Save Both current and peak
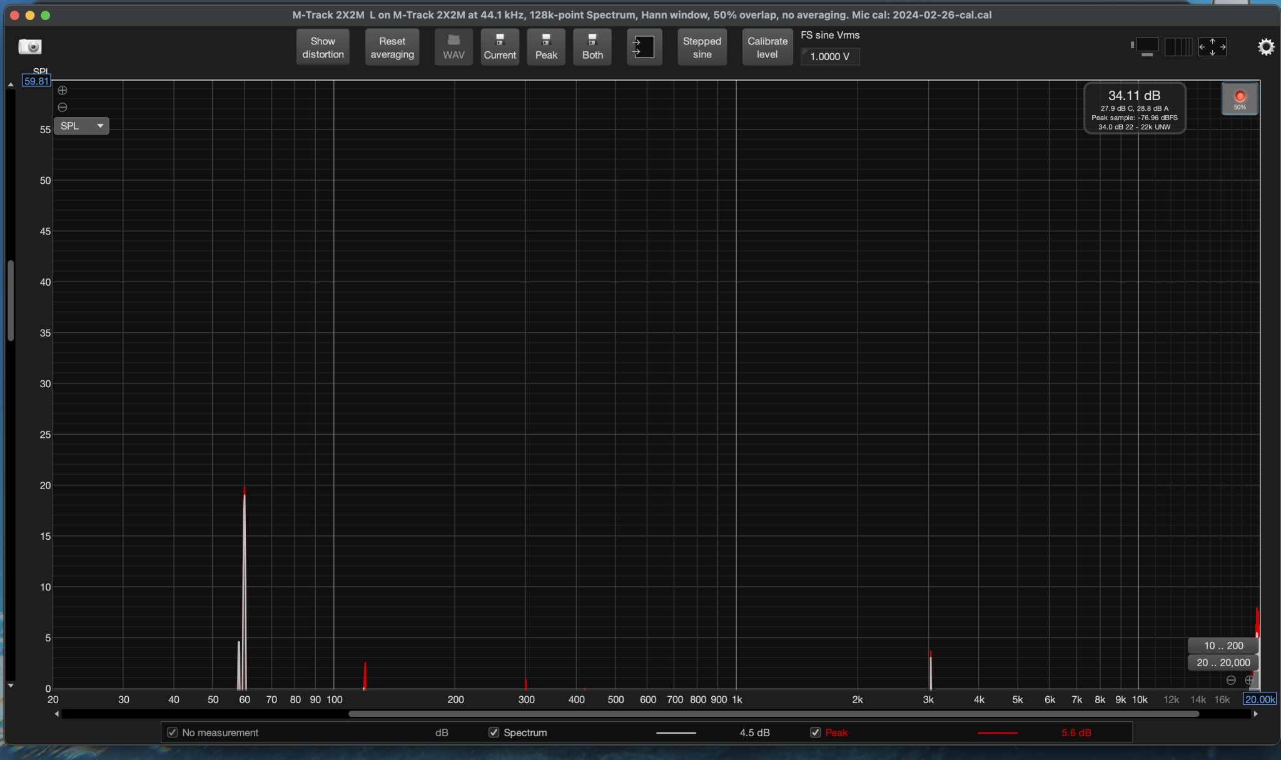1281x760 pixels. 592,47
